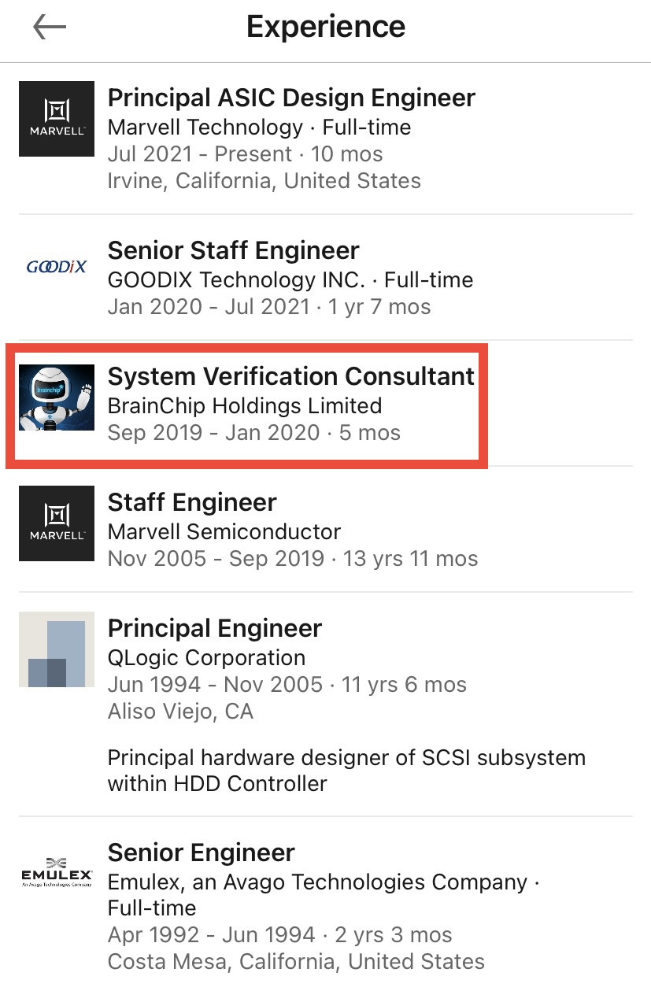Tap the QLogic placeholder company logo
The image size is (651, 991).
(x=57, y=649)
